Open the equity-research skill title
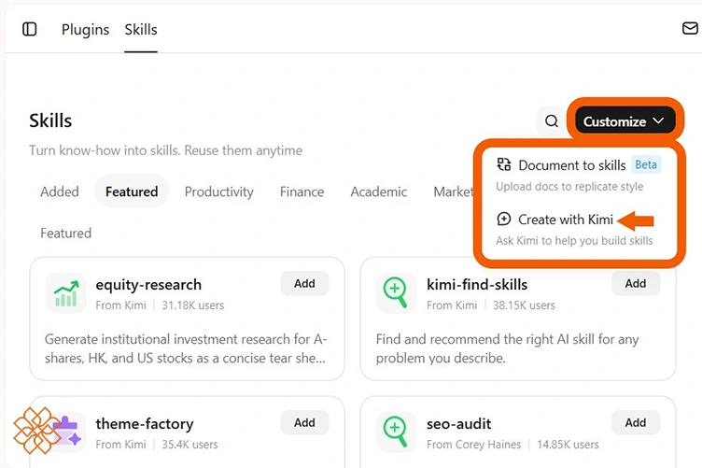Screen dimensions: 702x468 tap(148, 285)
